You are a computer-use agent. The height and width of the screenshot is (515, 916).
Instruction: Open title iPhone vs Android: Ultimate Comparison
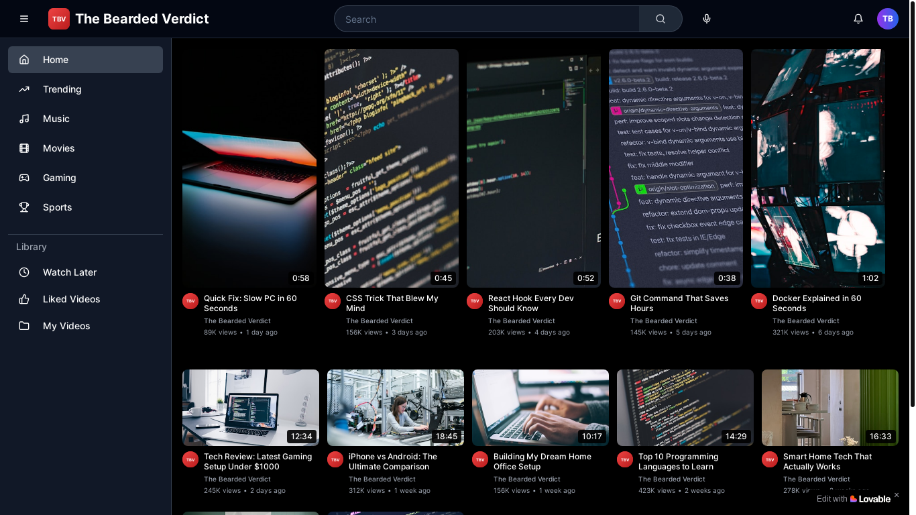point(393,461)
